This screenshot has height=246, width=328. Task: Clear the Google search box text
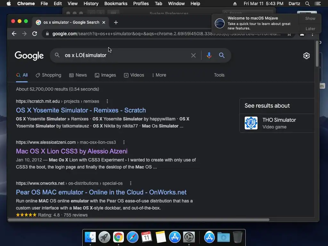(x=193, y=55)
